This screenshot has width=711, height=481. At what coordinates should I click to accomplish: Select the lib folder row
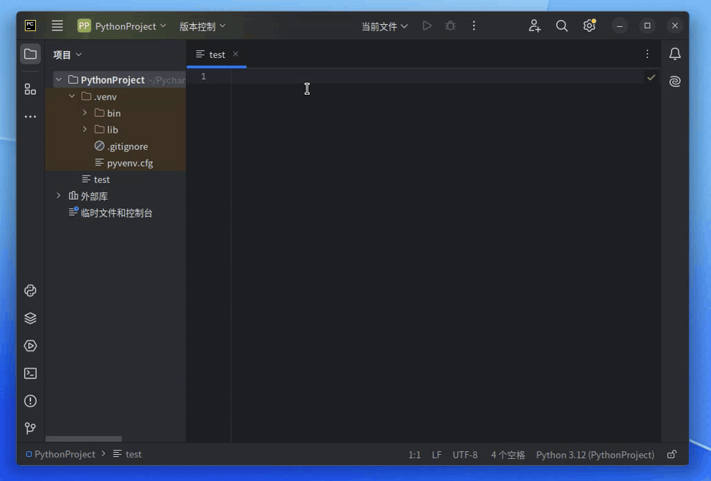(x=116, y=129)
